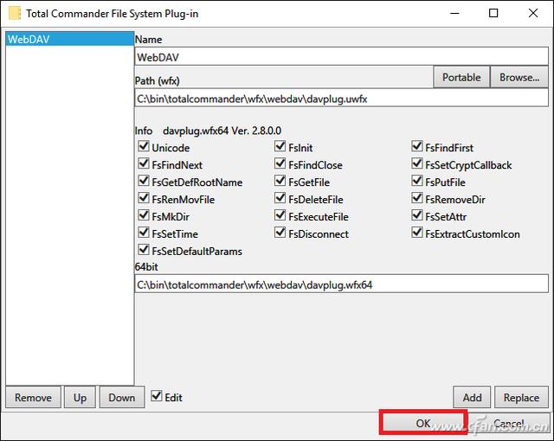The image size is (554, 441).
Task: Click the Name input field
Action: 341,57
